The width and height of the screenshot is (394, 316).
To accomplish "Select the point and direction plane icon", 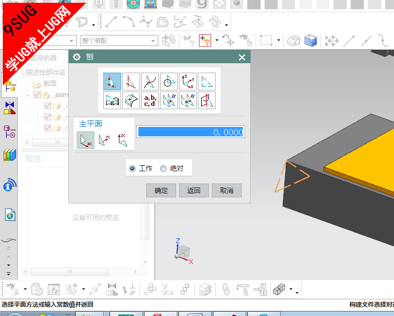I will coord(131,81).
